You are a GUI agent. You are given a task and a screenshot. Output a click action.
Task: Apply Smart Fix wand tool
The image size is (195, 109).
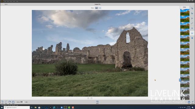coord(192,23)
